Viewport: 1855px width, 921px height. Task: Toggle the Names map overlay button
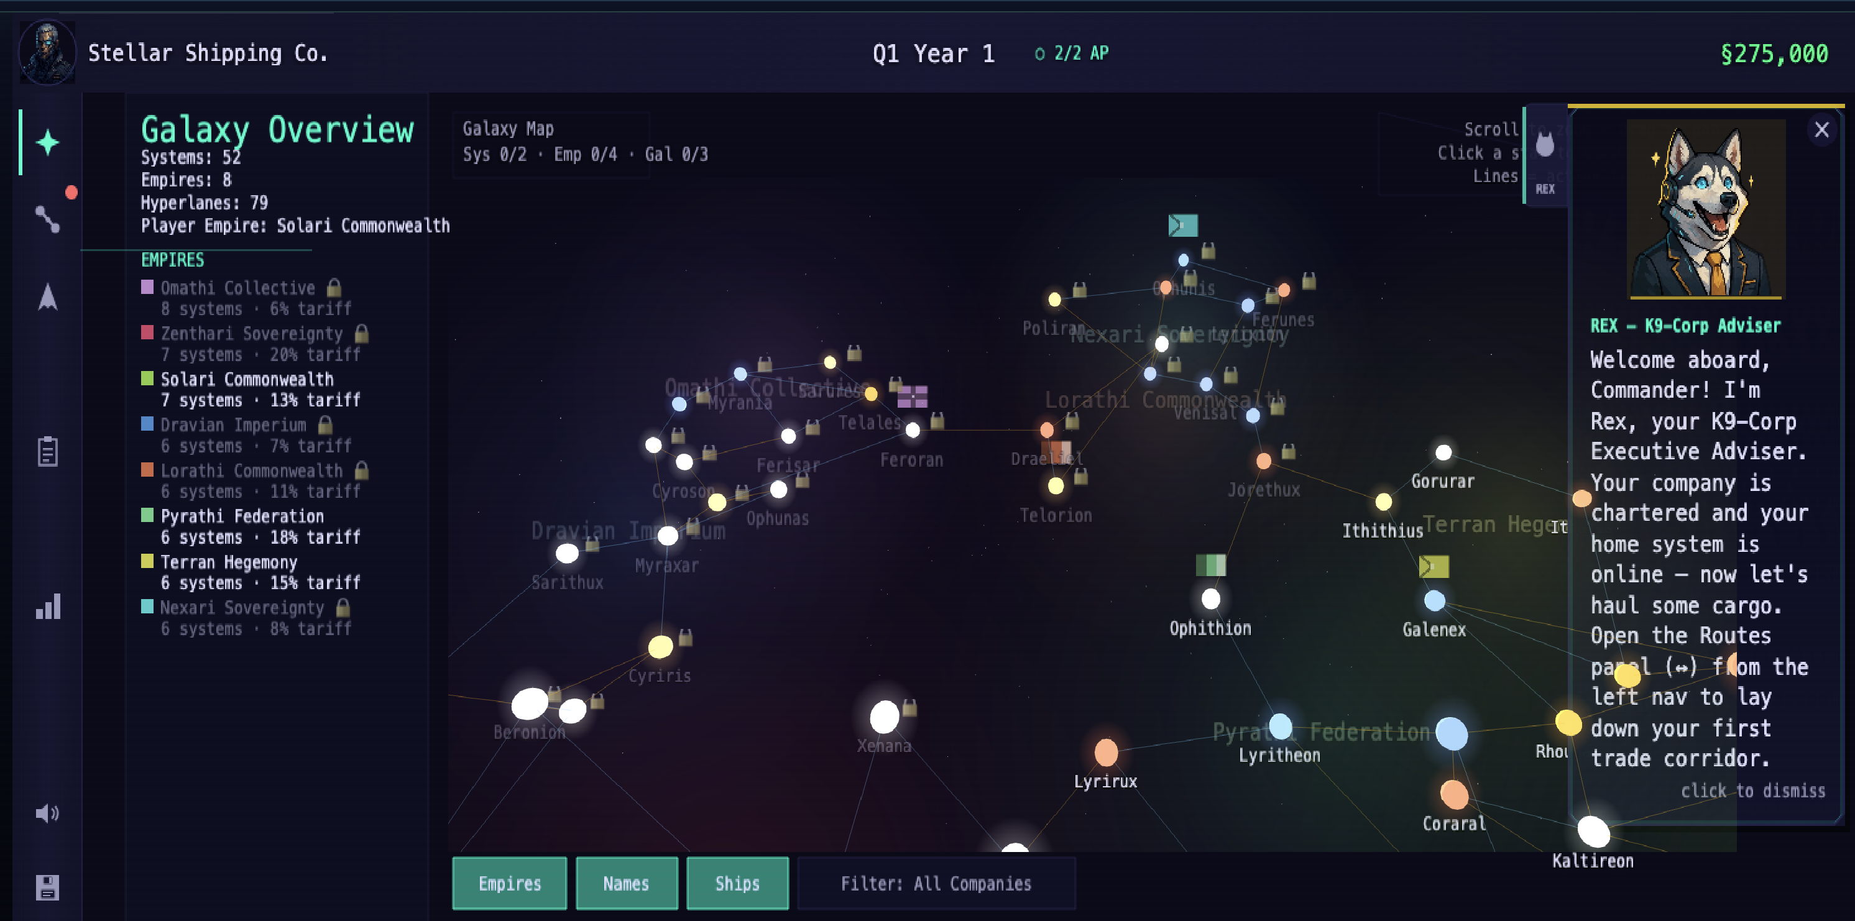coord(627,883)
